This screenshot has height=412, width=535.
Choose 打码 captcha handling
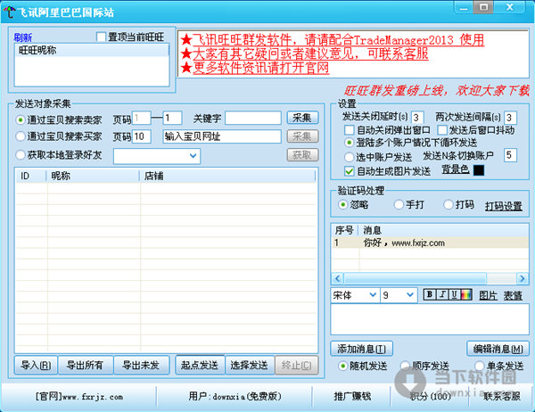point(448,204)
